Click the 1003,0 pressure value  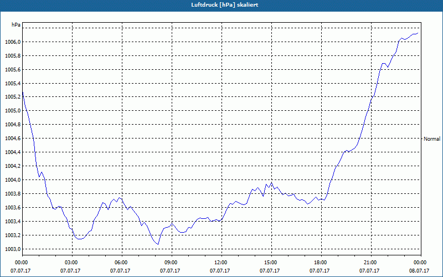[x=13, y=249]
